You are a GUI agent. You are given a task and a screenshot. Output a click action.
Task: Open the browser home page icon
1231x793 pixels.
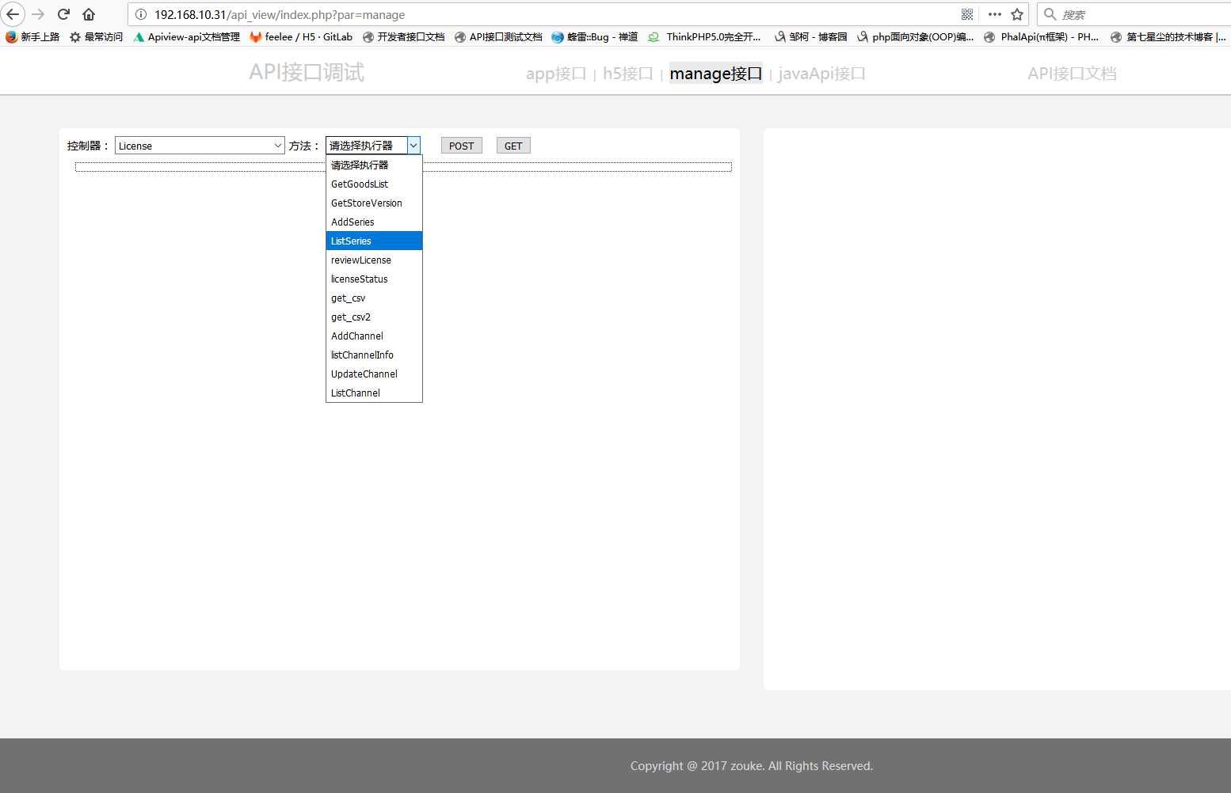pos(89,14)
